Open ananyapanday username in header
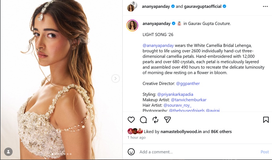The height and width of the screenshot is (160, 272). point(156,6)
